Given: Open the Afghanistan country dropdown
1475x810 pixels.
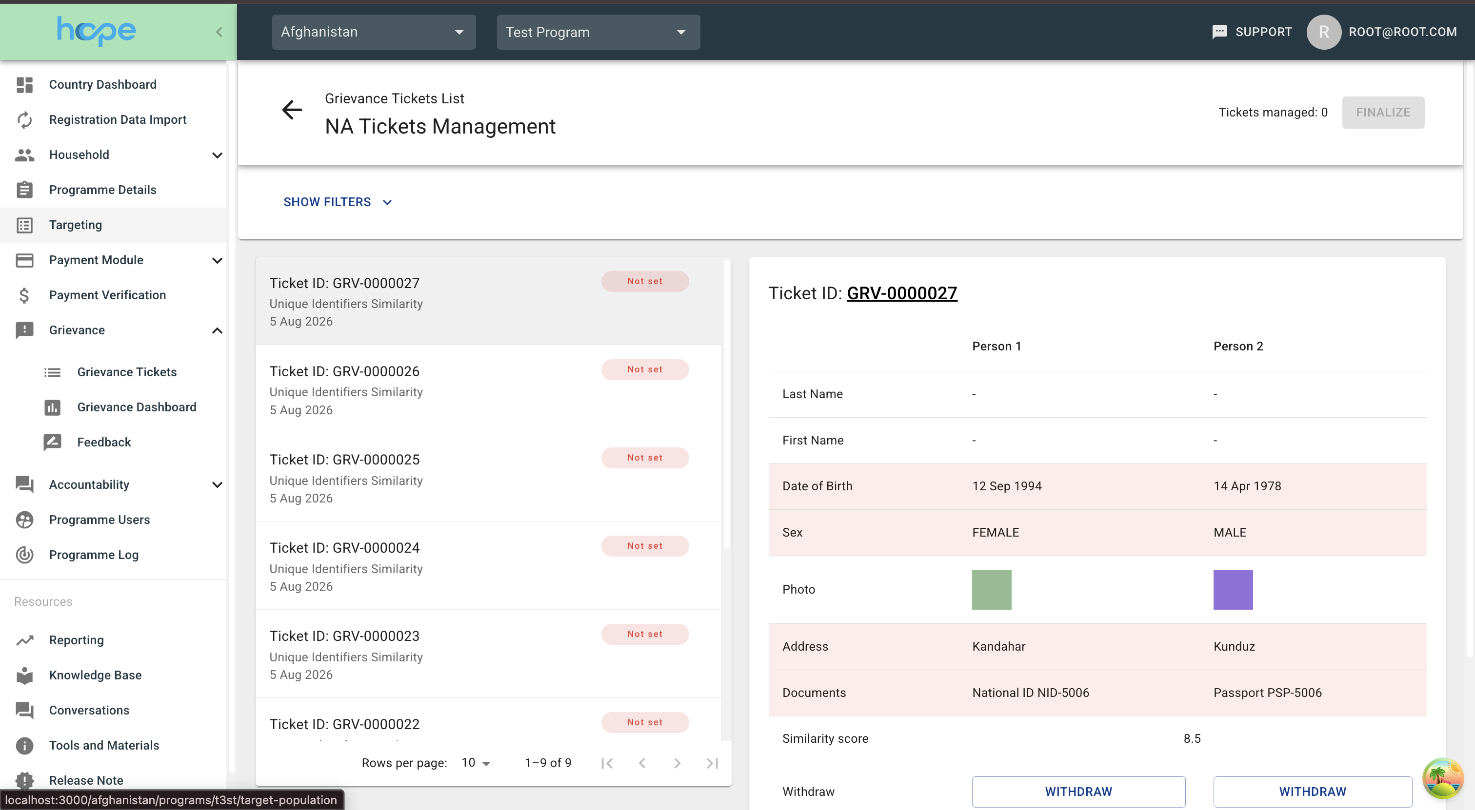Looking at the screenshot, I should click(x=374, y=32).
